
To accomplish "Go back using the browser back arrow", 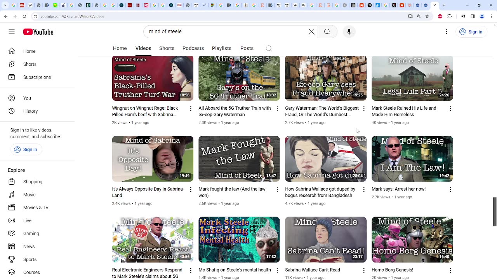I will point(5,16).
